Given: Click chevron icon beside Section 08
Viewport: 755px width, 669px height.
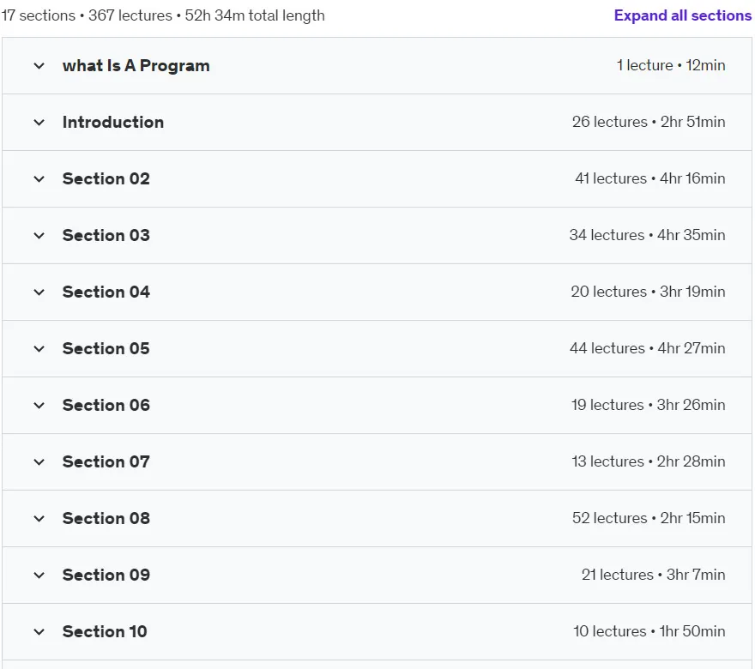Looking at the screenshot, I should 39,518.
